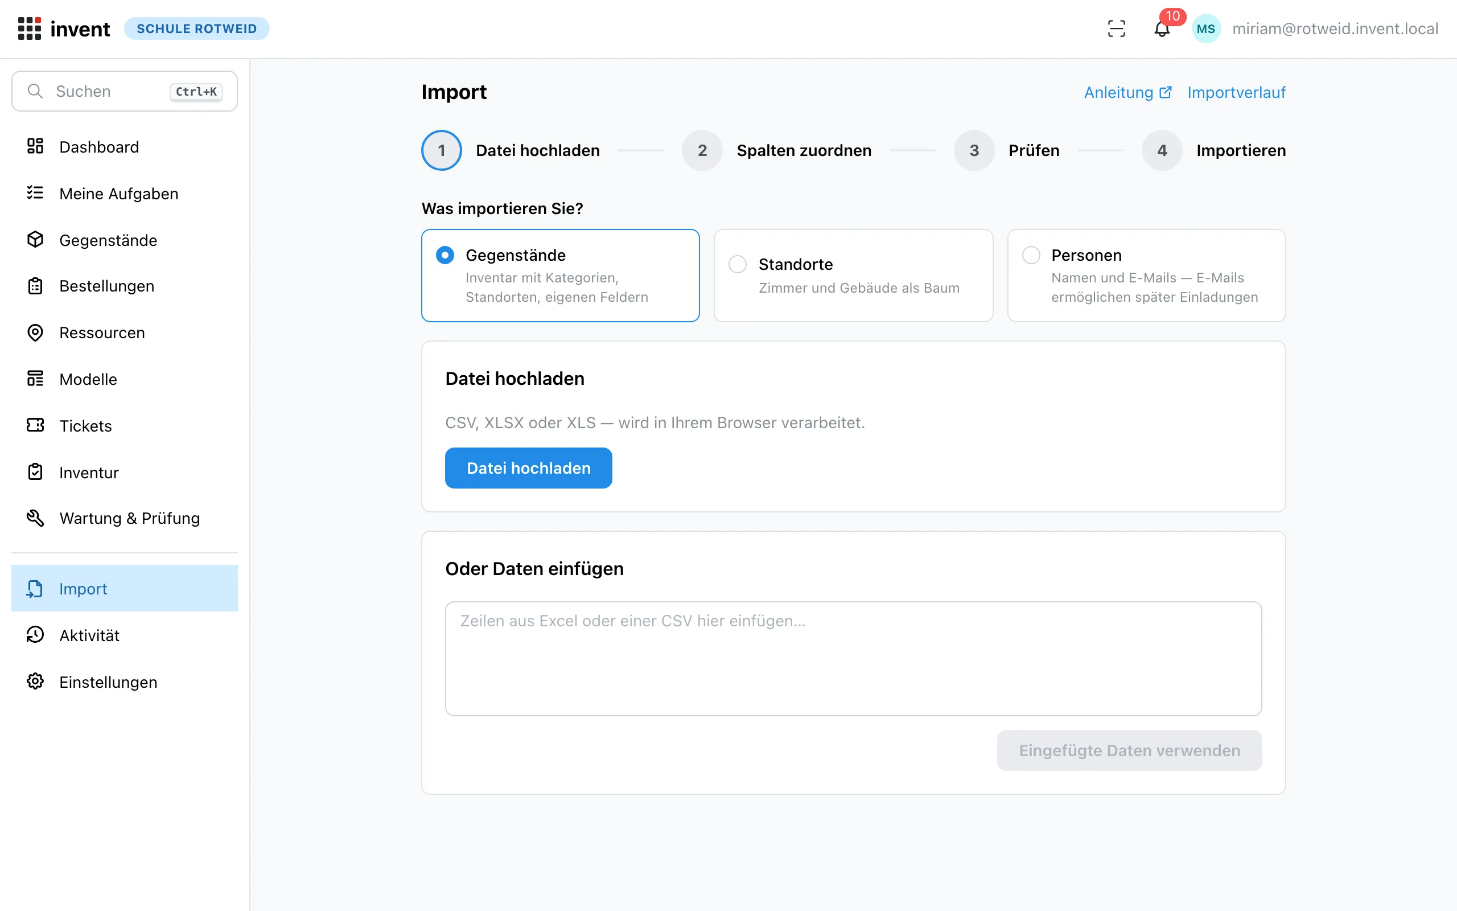Click the Aktivität history clock icon

pos(35,634)
